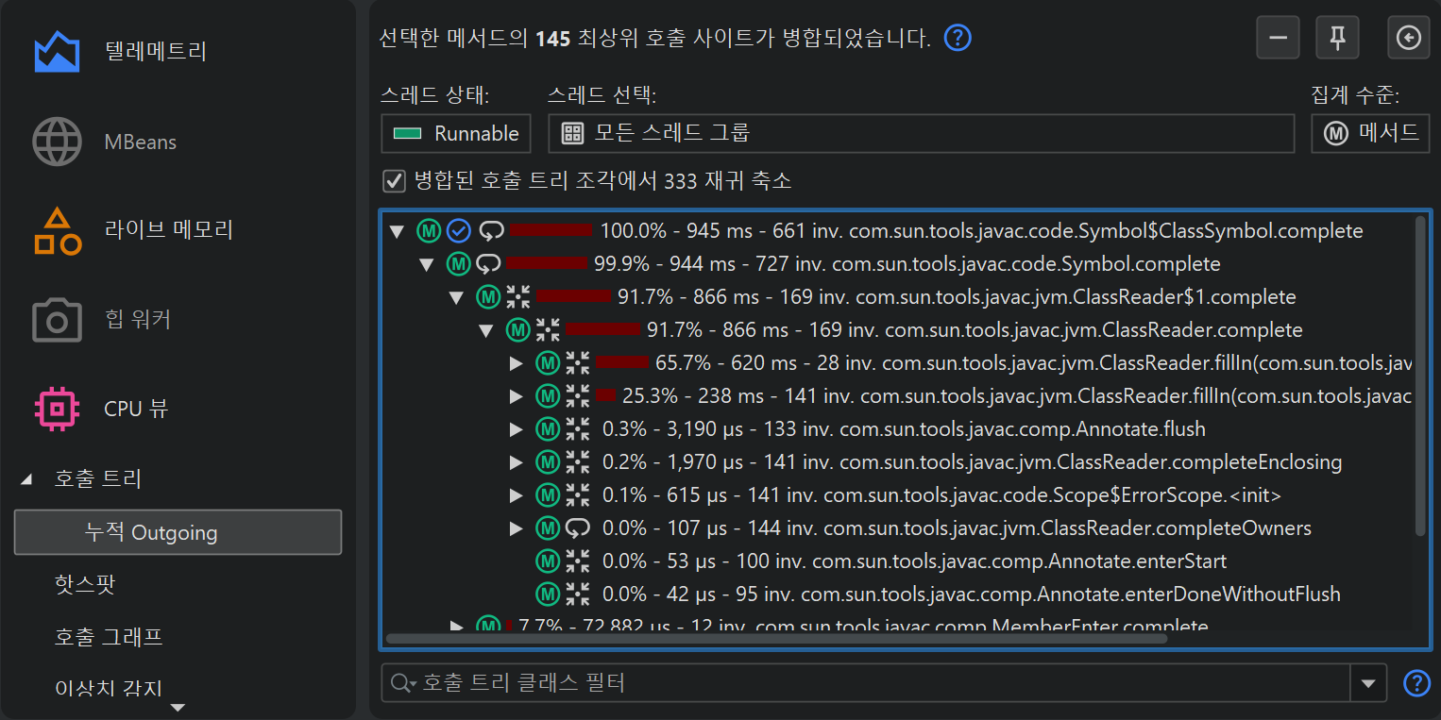Open the Live Memory shapes icon
The height and width of the screenshot is (720, 1441).
point(57,231)
